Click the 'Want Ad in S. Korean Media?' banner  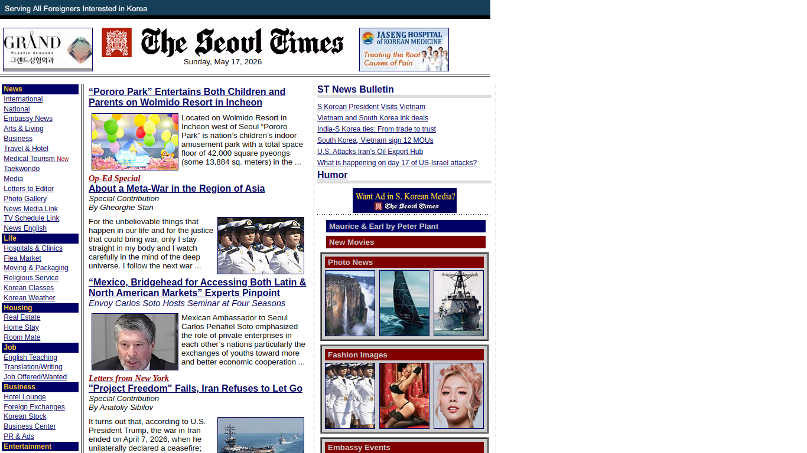(x=405, y=201)
